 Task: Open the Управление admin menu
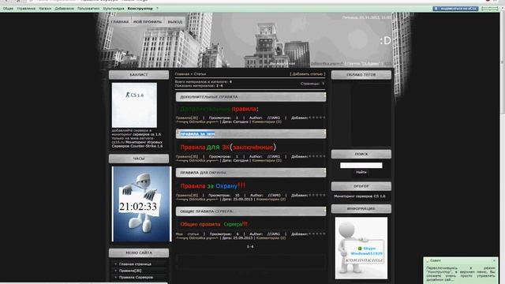pos(26,9)
